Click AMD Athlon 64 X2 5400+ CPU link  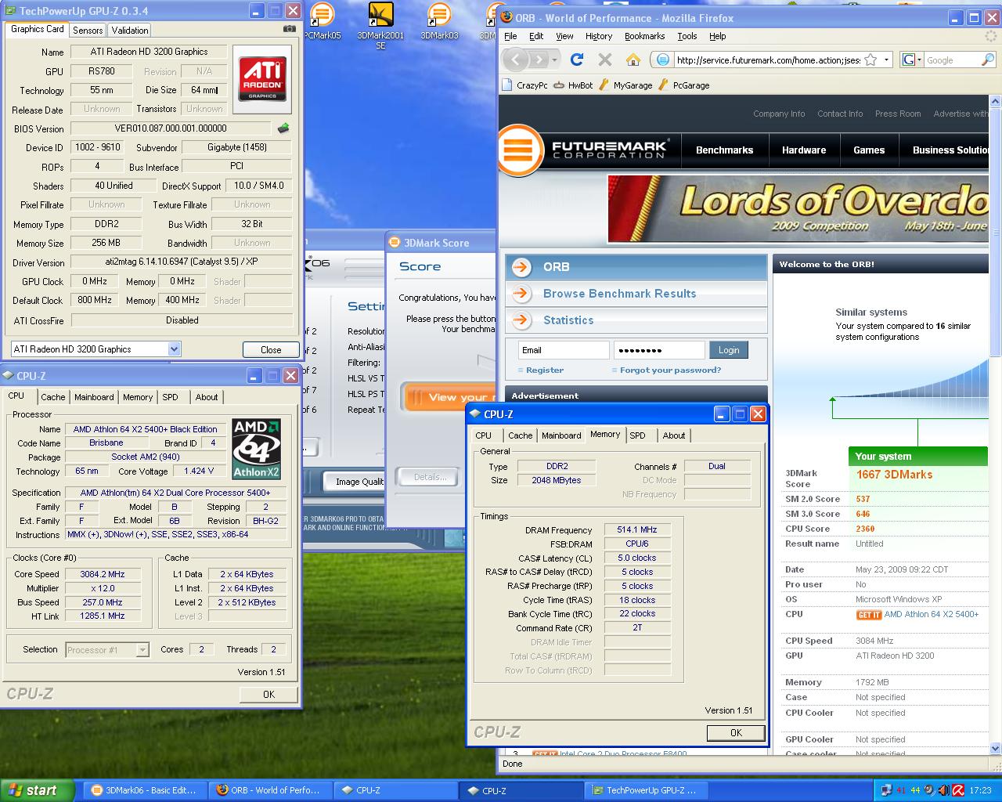[932, 615]
